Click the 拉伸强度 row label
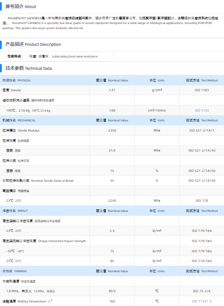 (16, 141)
